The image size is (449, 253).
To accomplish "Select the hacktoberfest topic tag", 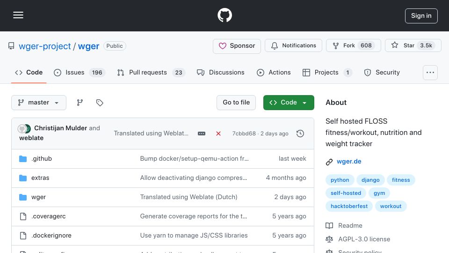I will (349, 206).
